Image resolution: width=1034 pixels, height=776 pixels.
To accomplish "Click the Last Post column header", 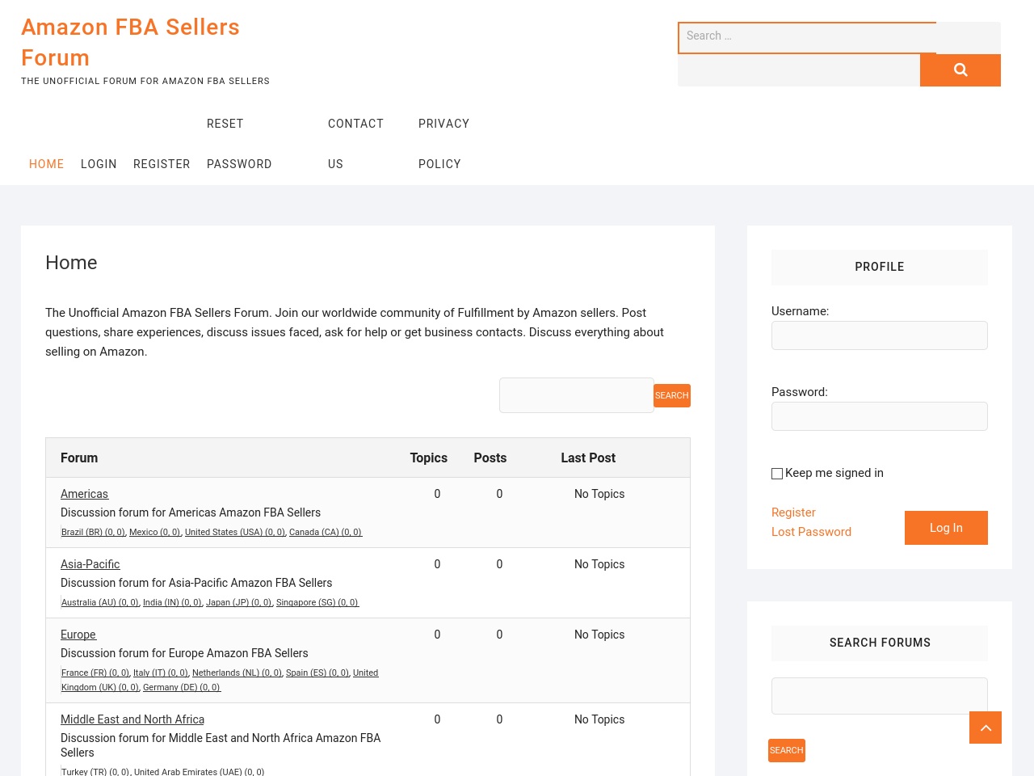I will (x=588, y=458).
